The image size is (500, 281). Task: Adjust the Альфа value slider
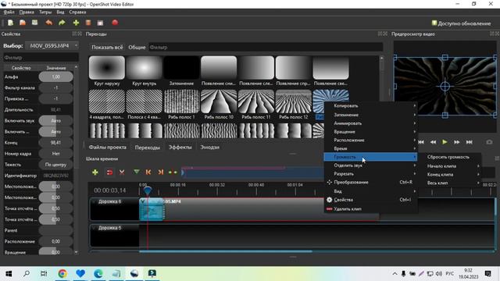(55, 76)
